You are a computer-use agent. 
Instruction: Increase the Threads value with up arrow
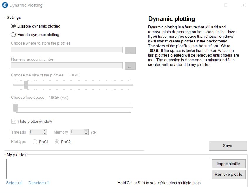(45, 131)
